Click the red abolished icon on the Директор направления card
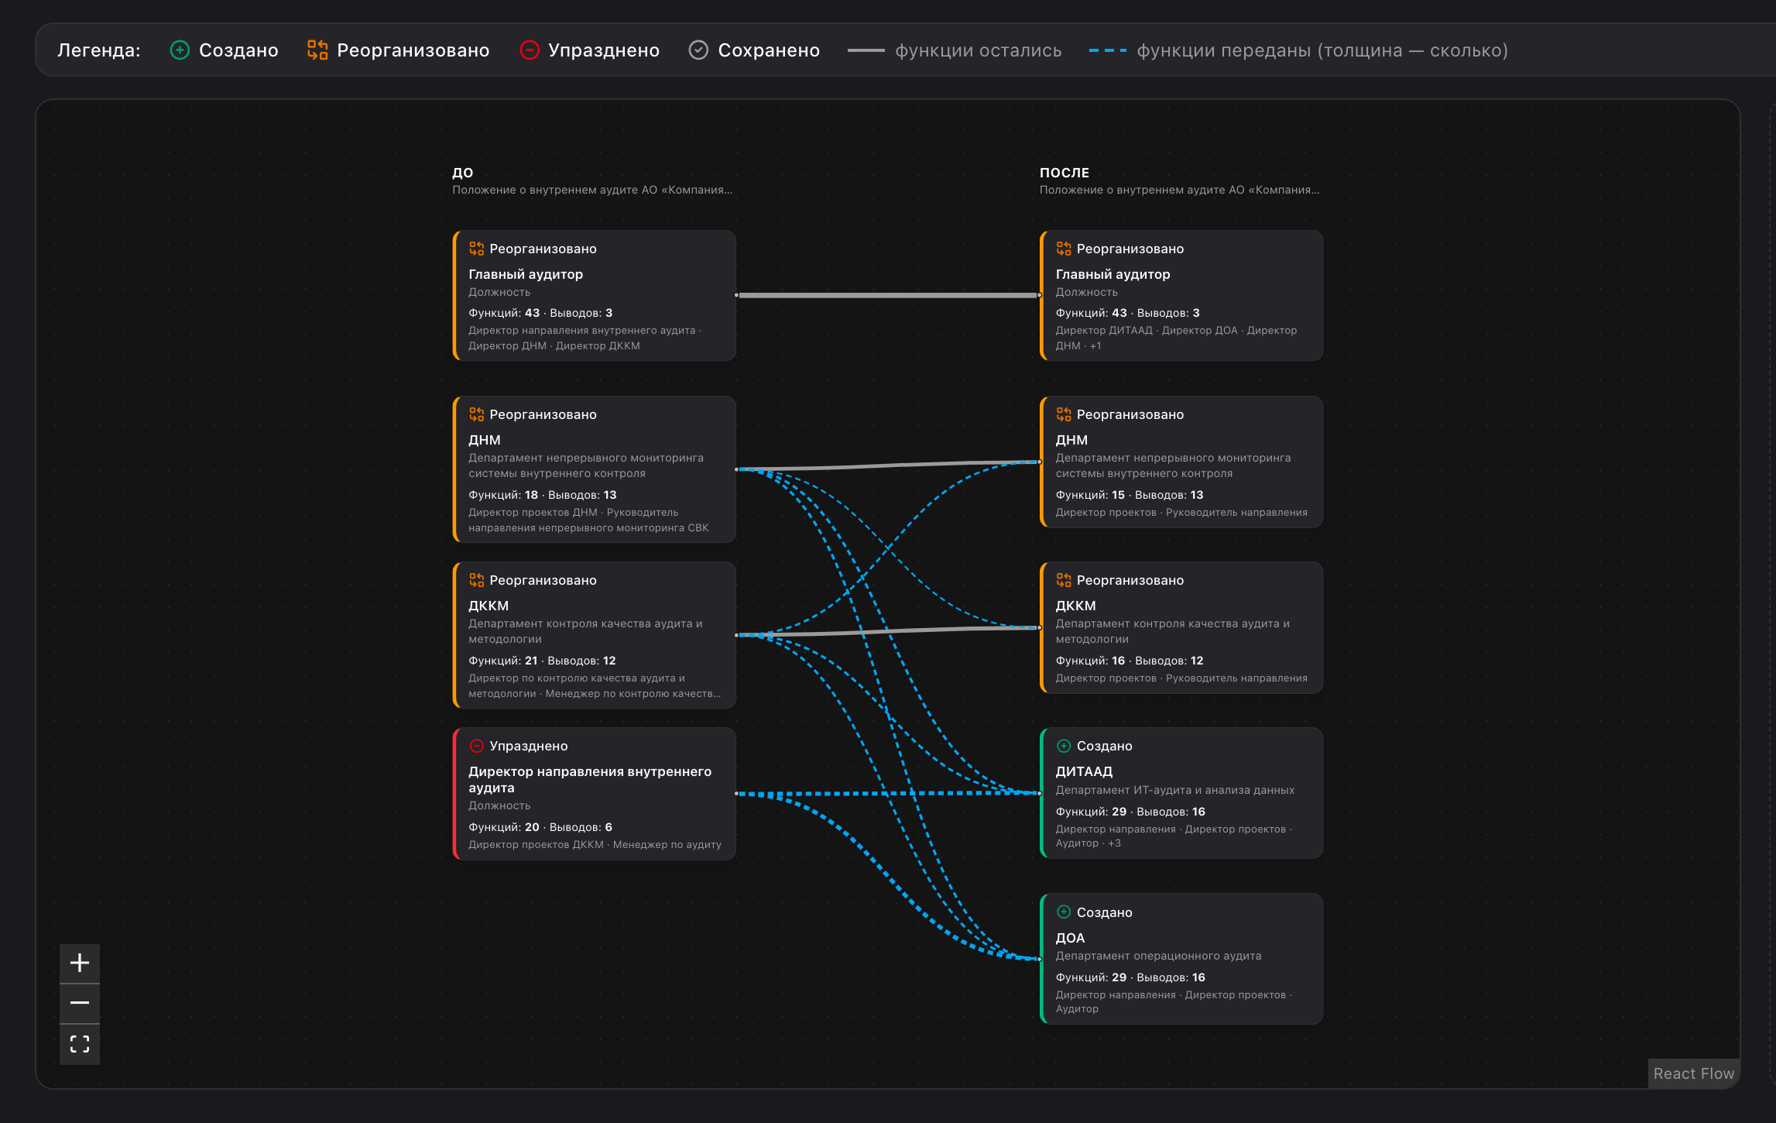The image size is (1776, 1123). [x=476, y=746]
